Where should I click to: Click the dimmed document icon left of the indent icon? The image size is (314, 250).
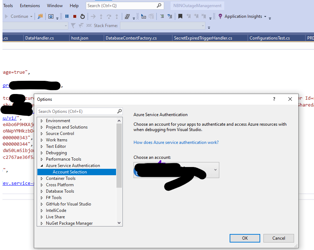click(x=151, y=16)
